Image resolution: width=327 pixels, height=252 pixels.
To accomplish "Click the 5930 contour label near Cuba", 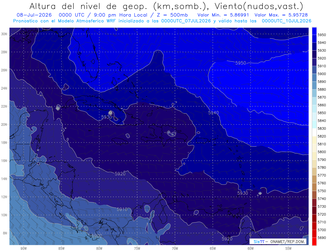I will point(106,117).
